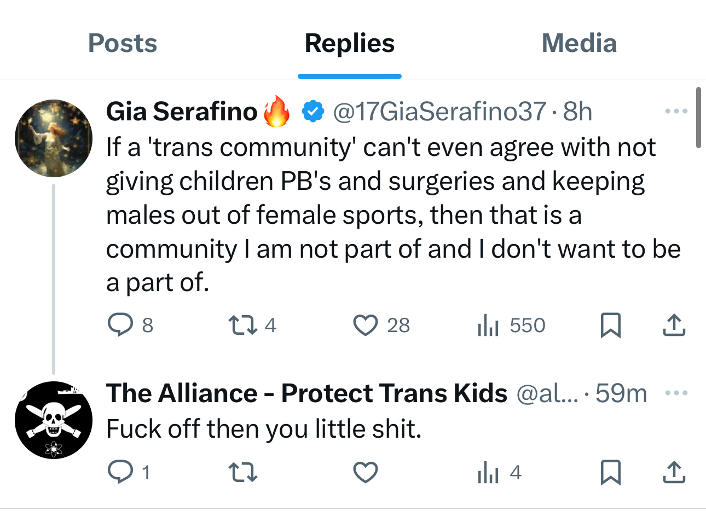
Task: Switch to the Media tab
Action: (x=579, y=44)
